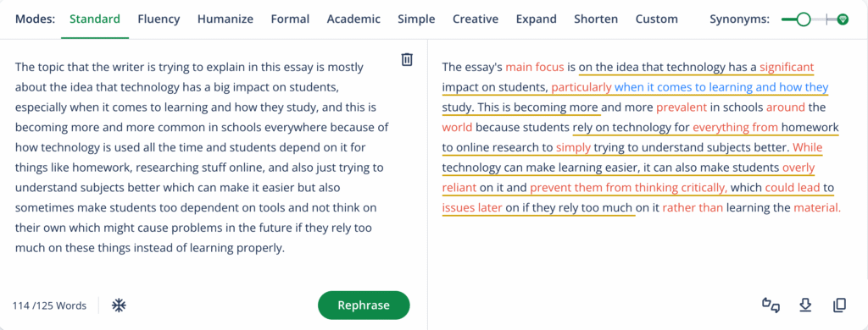Click the premium diamond synonyms marker
The width and height of the screenshot is (868, 330).
point(843,19)
